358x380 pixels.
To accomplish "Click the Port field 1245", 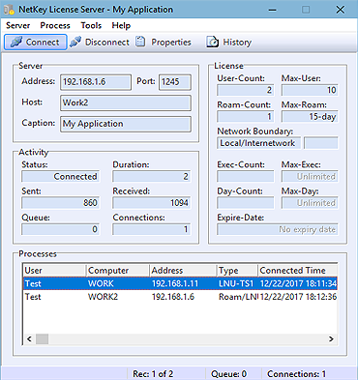I will pyautogui.click(x=175, y=82).
